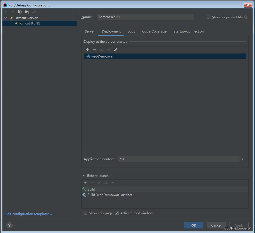This screenshot has height=233, width=255.
Task: Open Edit configuration templates link
Action: click(29, 214)
